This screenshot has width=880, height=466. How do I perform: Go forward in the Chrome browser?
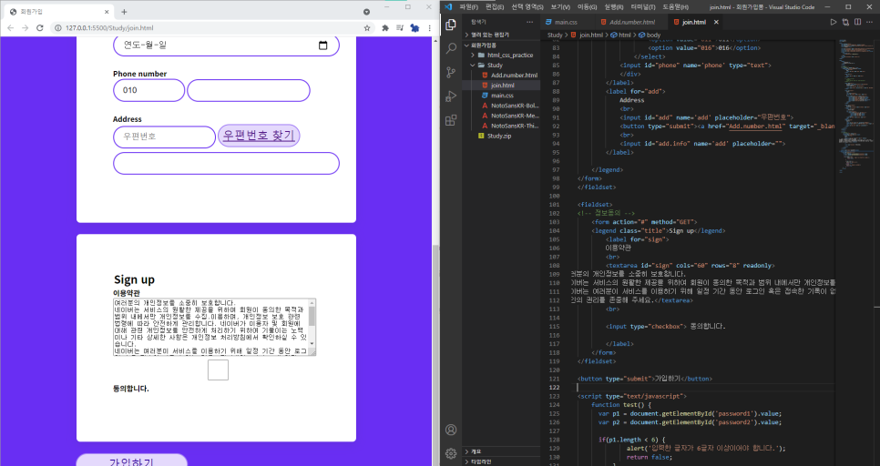point(25,27)
